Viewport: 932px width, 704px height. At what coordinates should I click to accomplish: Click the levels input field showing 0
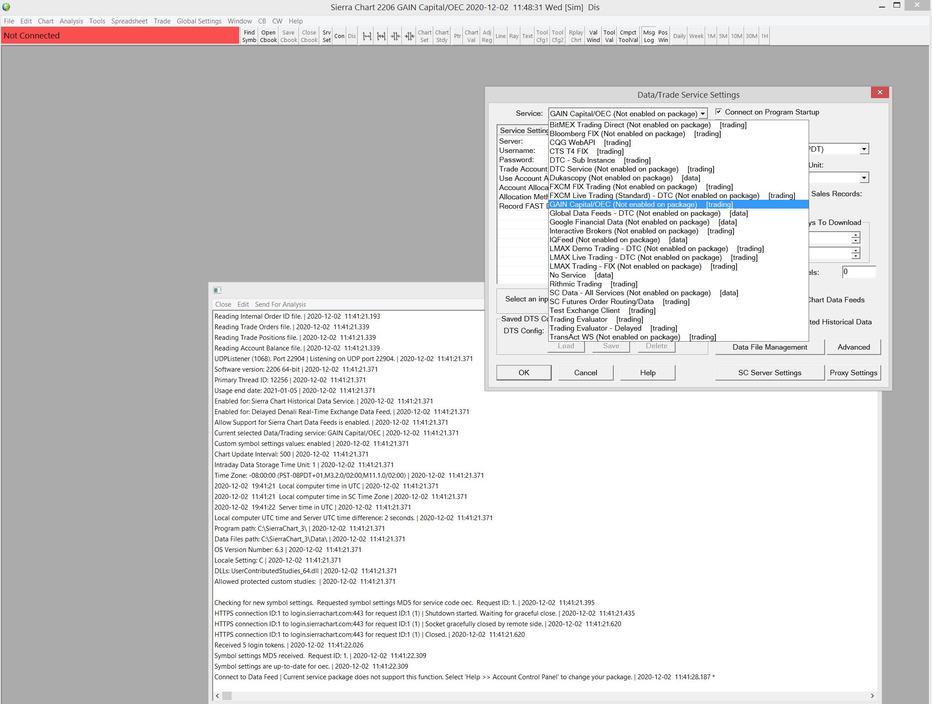coord(858,272)
